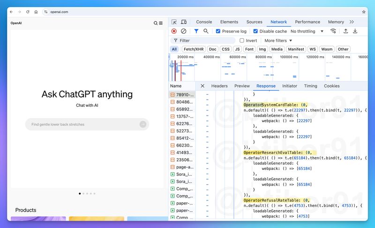This screenshot has width=375, height=228.
Task: Open the Performance tab
Action: coord(307,22)
